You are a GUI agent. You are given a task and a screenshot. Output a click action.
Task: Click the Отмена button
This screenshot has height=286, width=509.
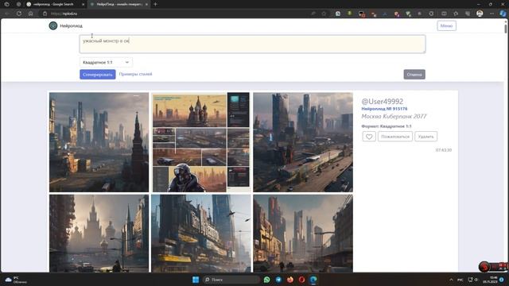[x=414, y=75]
